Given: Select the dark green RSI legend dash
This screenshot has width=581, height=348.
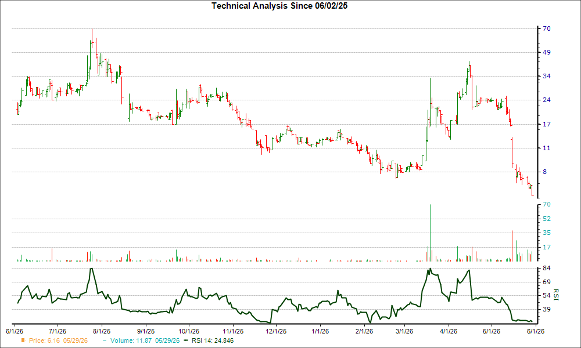Looking at the screenshot, I should [x=186, y=340].
